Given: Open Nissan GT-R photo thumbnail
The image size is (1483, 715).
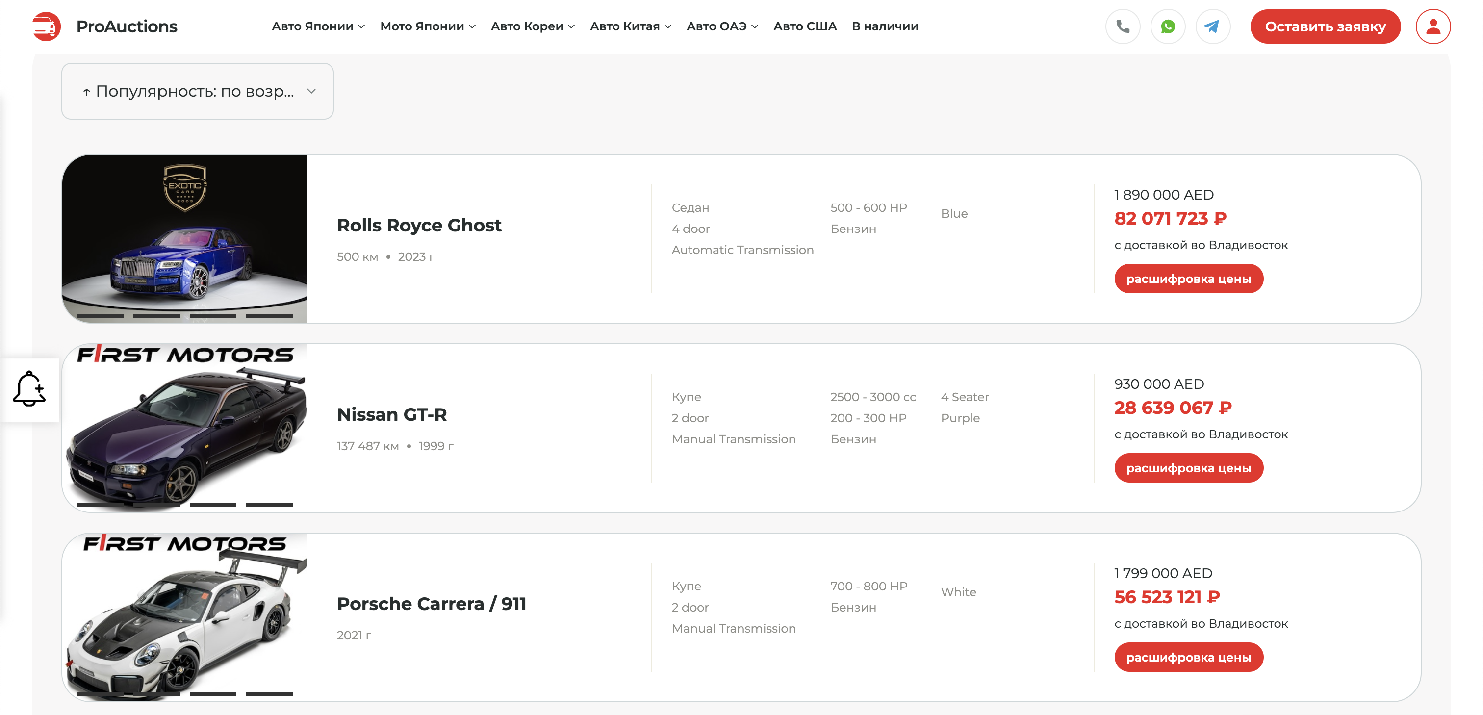Looking at the screenshot, I should click(x=185, y=428).
